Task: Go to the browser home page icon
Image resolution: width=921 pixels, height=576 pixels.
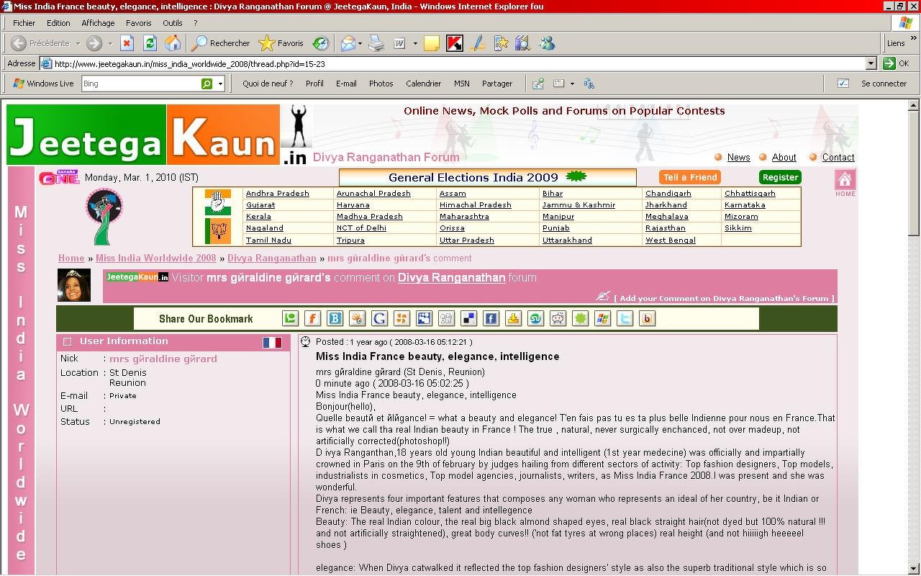Action: (x=173, y=43)
